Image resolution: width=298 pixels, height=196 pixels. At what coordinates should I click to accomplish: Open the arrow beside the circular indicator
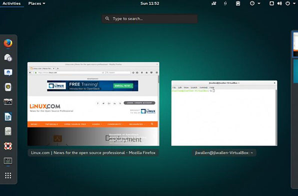click(x=259, y=3)
